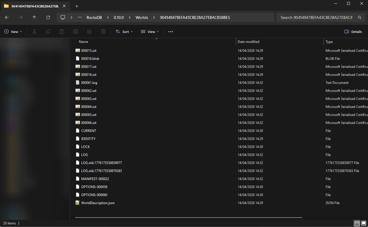Click the Share icon in toolbar

[89, 32]
